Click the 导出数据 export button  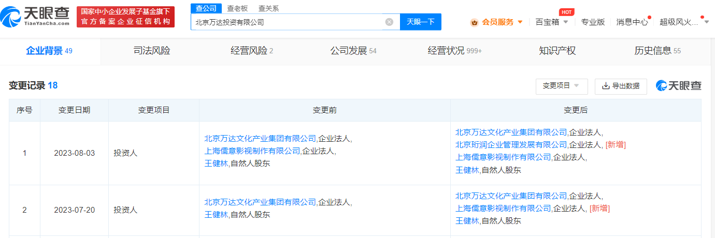(x=621, y=86)
